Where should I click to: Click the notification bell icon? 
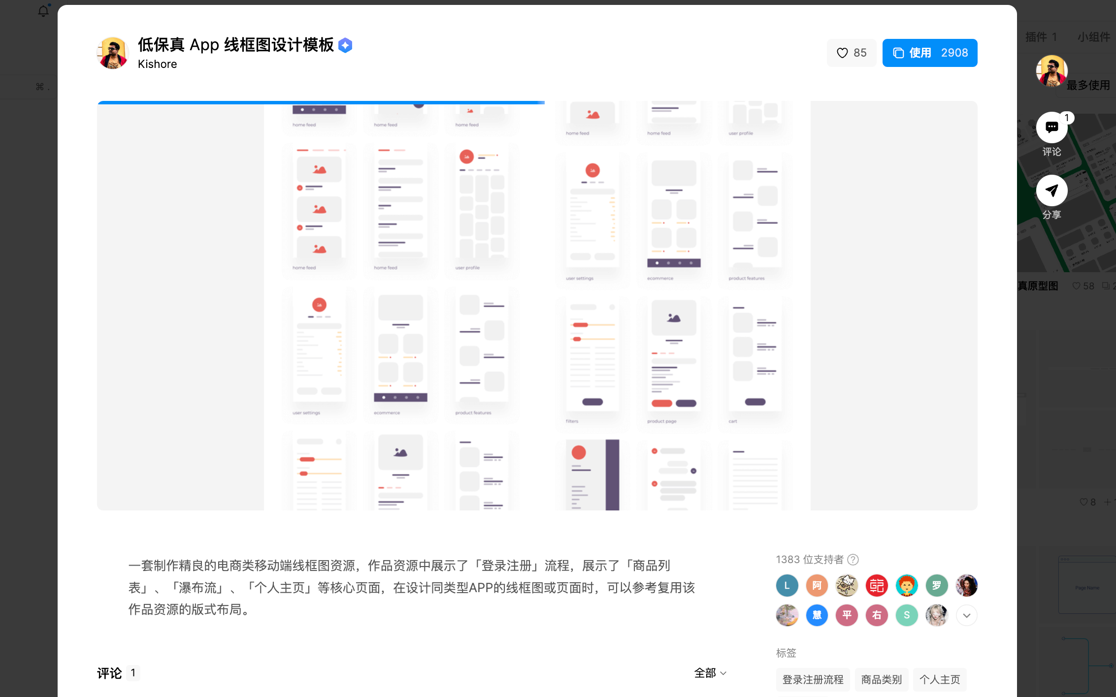(43, 11)
